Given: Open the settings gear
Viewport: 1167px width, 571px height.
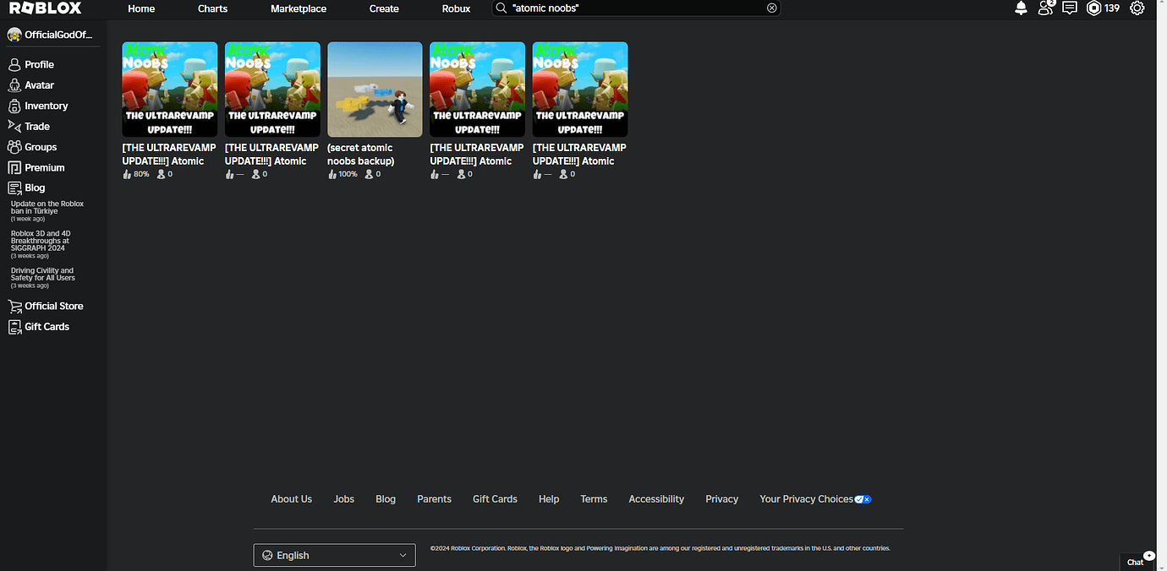Looking at the screenshot, I should click(x=1137, y=8).
